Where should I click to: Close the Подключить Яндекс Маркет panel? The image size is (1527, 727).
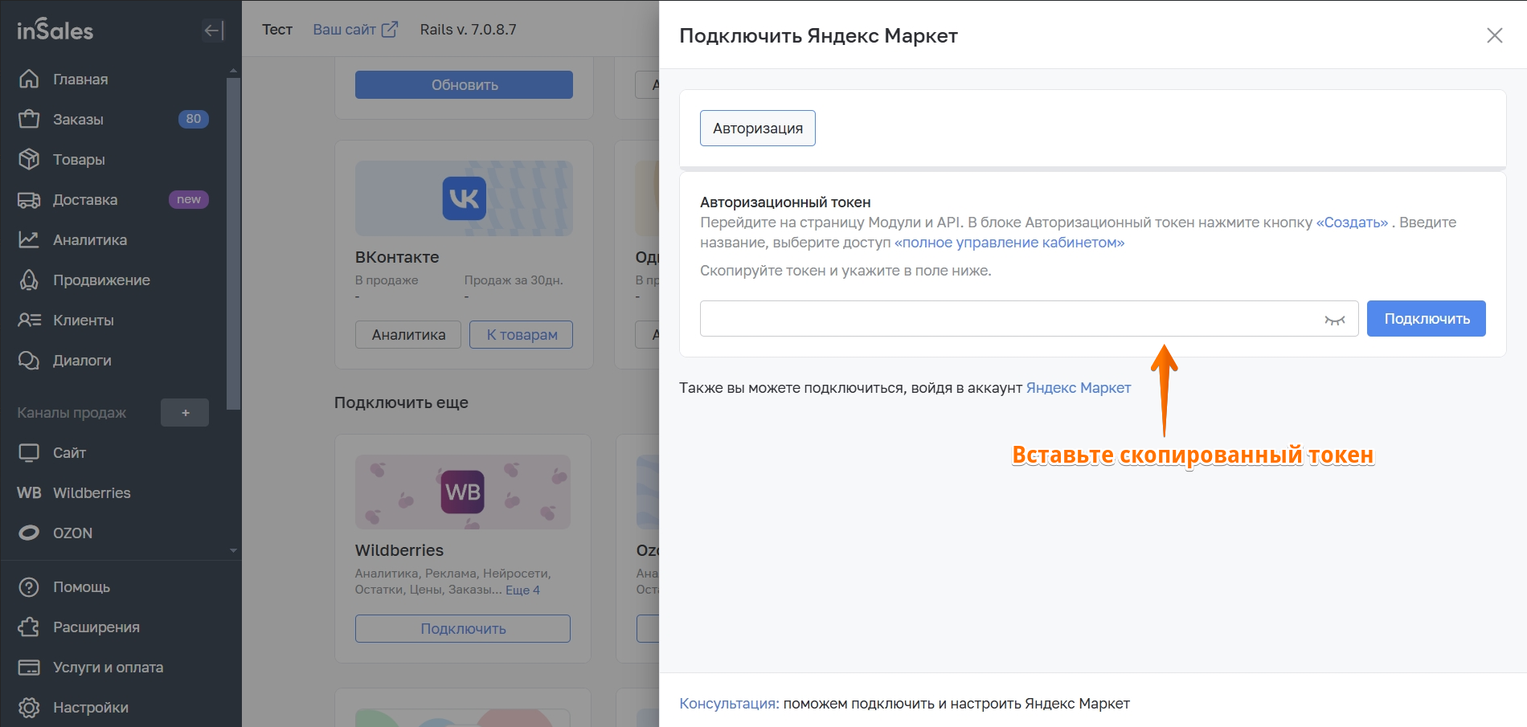(1494, 35)
